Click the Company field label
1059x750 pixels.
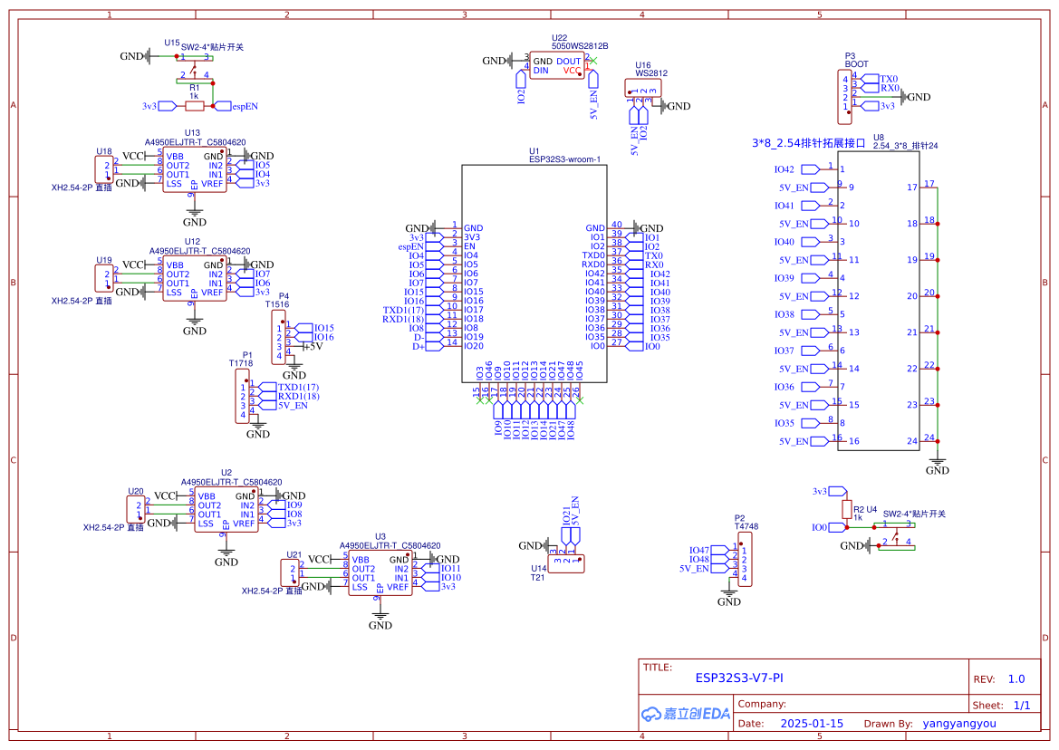[762, 704]
